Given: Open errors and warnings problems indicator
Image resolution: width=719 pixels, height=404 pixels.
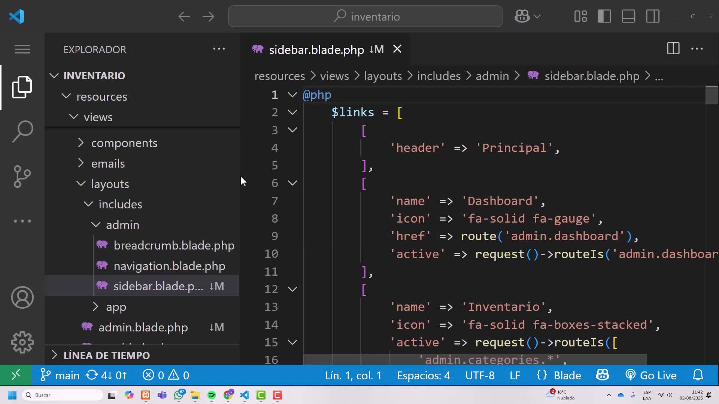Looking at the screenshot, I should coord(166,375).
